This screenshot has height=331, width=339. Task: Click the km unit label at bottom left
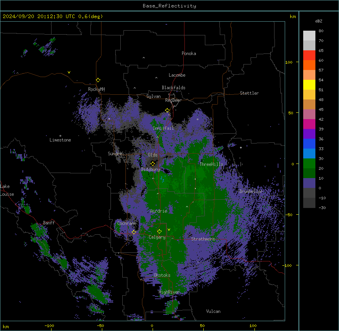coord(6,326)
